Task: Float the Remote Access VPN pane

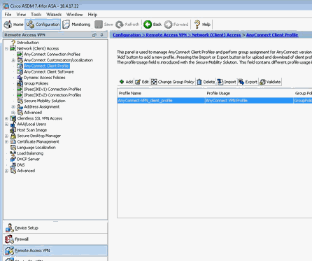Action: 94,35
